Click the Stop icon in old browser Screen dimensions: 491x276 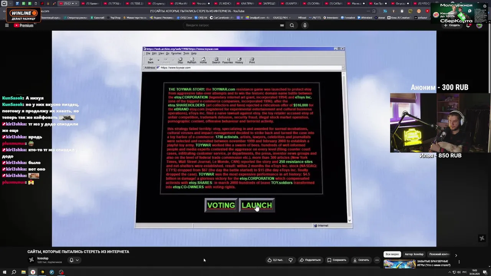pos(180,60)
